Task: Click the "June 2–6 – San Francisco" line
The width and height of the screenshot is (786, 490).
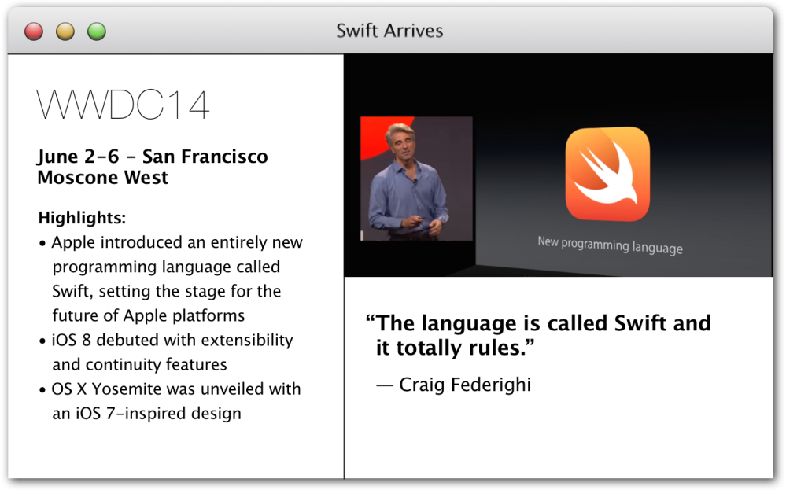Action: click(x=152, y=157)
